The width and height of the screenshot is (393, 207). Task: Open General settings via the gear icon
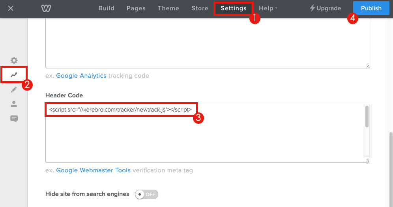(14, 60)
